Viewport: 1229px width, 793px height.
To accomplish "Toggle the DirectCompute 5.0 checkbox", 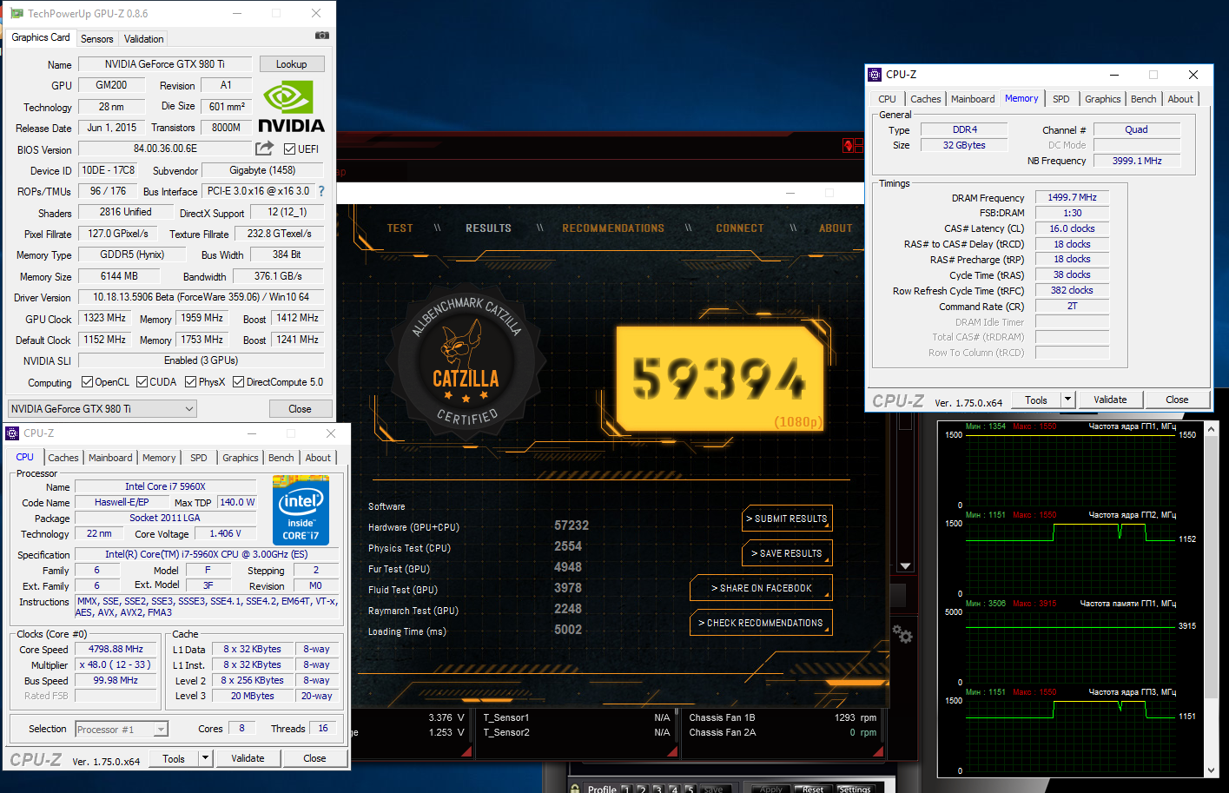I will (238, 381).
